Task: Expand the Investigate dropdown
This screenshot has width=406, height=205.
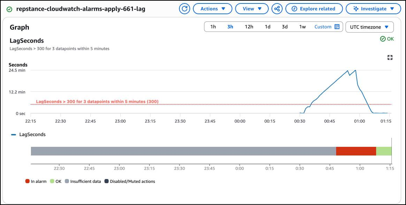Action: (373, 9)
